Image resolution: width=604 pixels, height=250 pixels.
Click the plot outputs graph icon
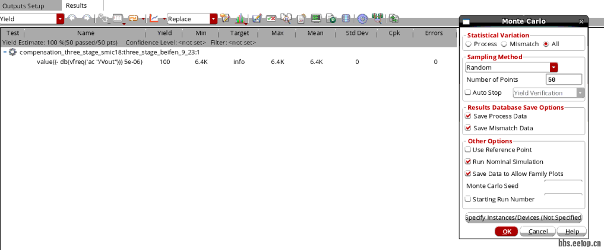tap(154, 18)
